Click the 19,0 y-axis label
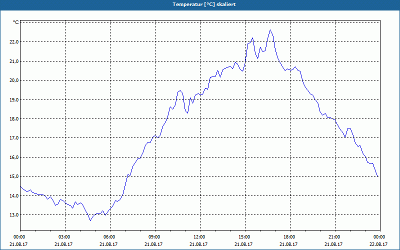400x250 pixels. click(x=14, y=99)
